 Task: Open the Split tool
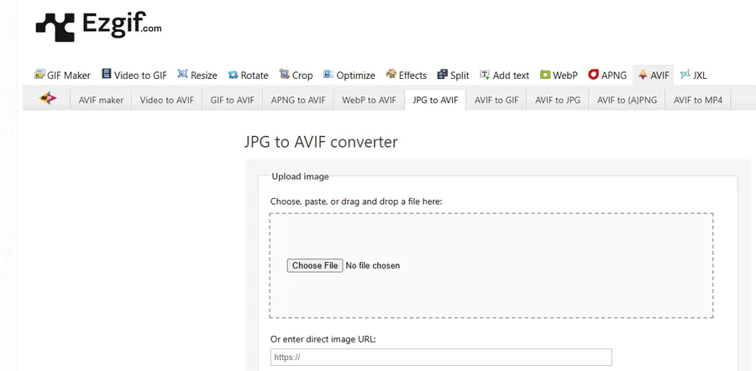(x=453, y=75)
